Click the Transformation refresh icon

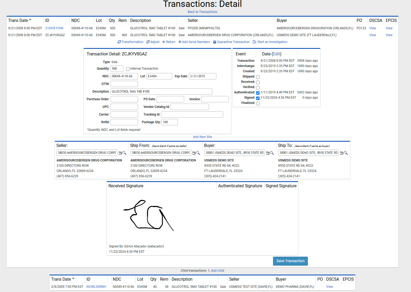[119, 42]
